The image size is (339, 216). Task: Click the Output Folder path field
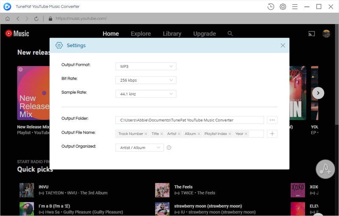point(189,120)
